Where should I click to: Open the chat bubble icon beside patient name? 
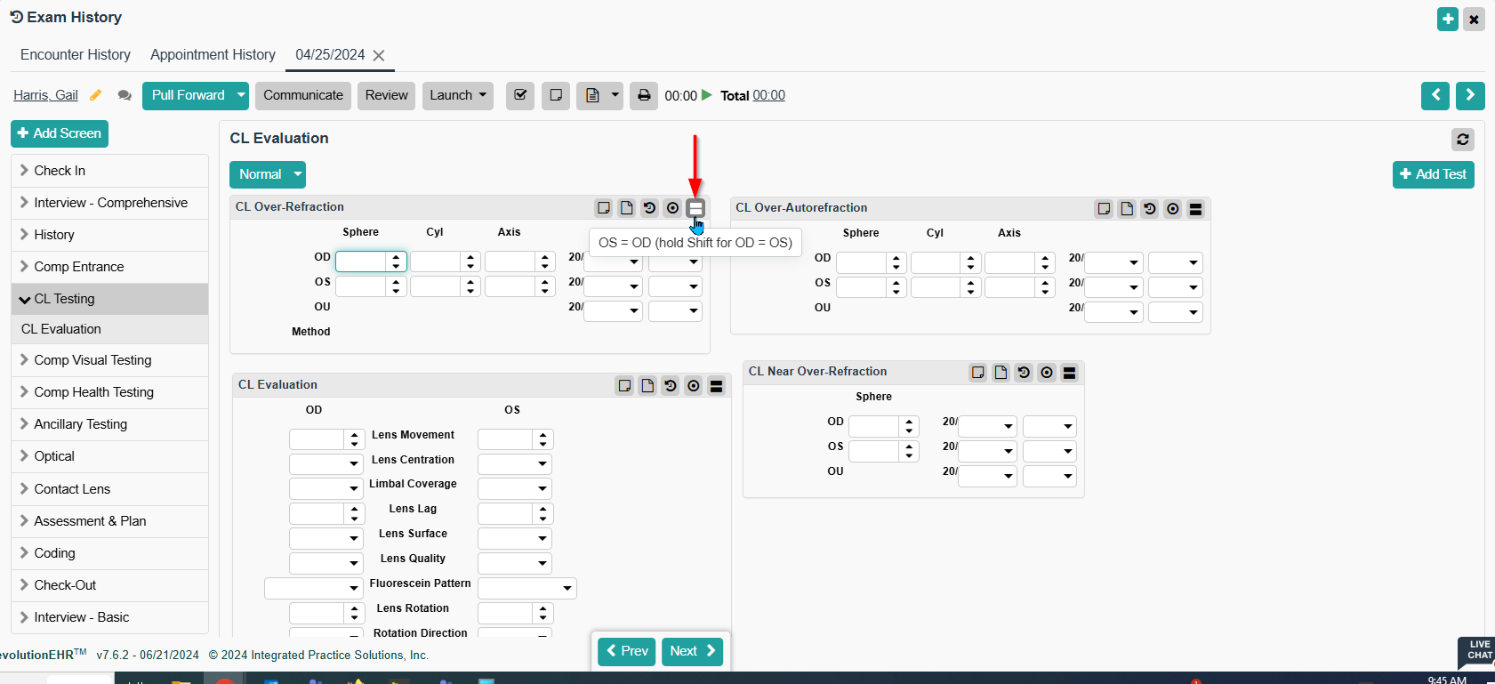click(x=125, y=95)
